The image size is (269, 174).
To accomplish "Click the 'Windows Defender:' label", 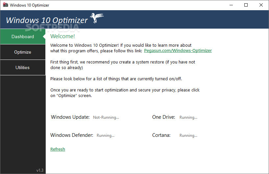I will coord(72,135).
